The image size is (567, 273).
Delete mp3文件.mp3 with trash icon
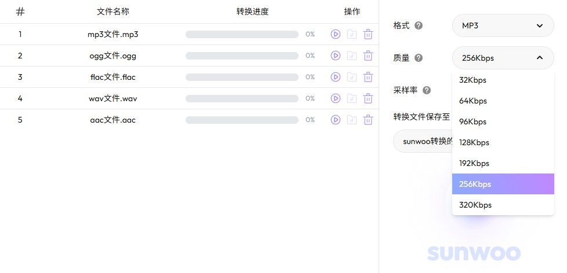[368, 34]
